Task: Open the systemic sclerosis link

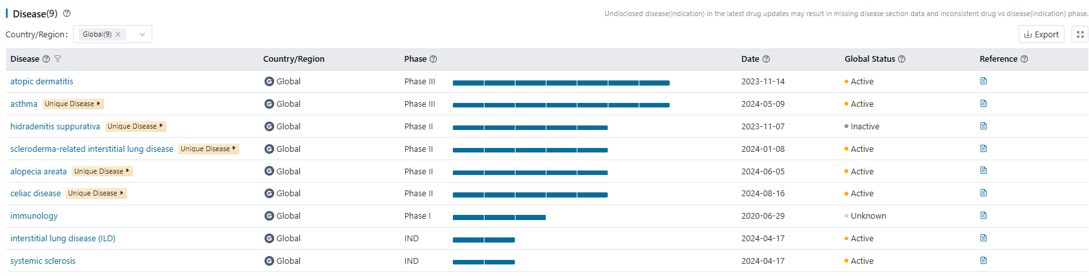Action: [x=43, y=261]
